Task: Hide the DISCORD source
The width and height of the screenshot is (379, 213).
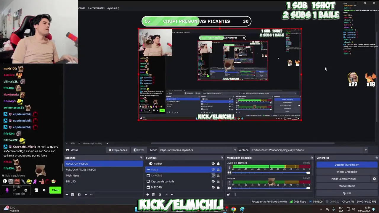Action: point(213,187)
